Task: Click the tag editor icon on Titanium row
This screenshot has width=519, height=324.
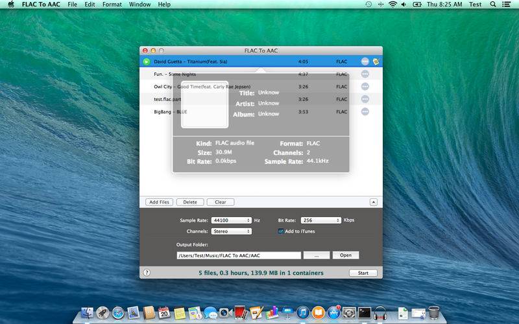Action: coord(376,62)
